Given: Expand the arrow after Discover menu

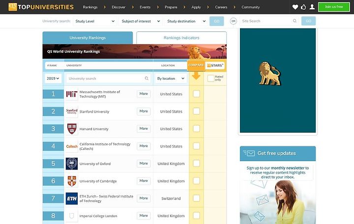Looking at the screenshot, I should click(133, 7).
